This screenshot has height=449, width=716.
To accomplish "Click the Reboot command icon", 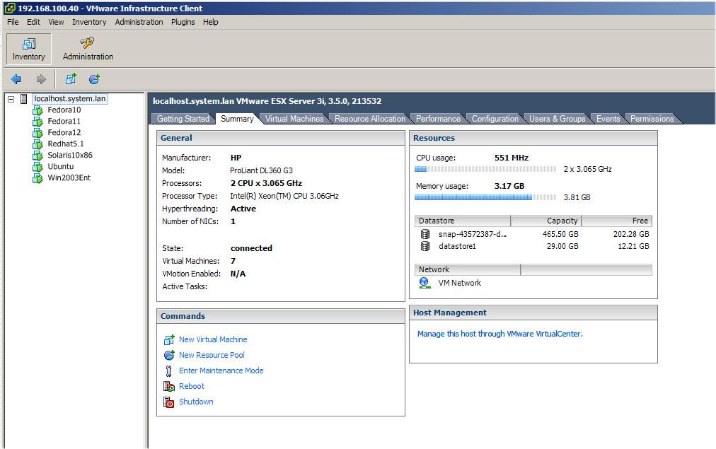I will coord(169,387).
